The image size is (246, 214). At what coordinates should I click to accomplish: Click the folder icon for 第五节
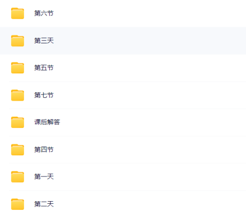[18, 68]
